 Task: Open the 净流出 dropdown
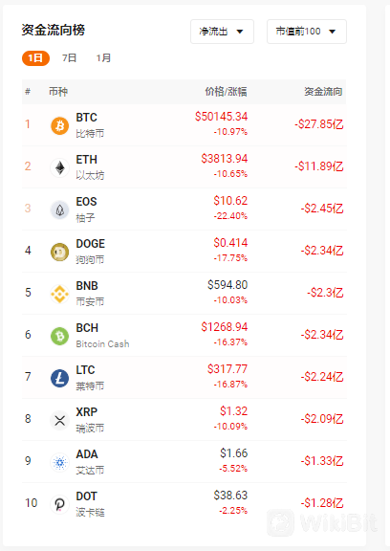222,32
